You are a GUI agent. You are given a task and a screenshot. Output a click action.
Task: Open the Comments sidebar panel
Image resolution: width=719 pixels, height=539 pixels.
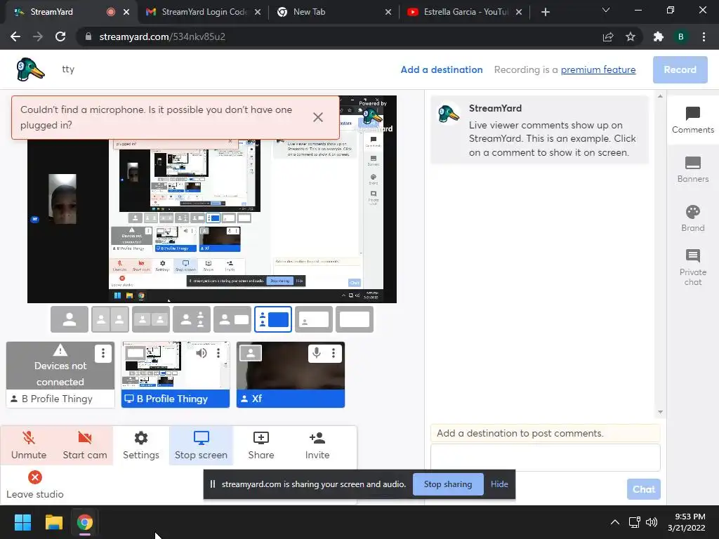692,120
